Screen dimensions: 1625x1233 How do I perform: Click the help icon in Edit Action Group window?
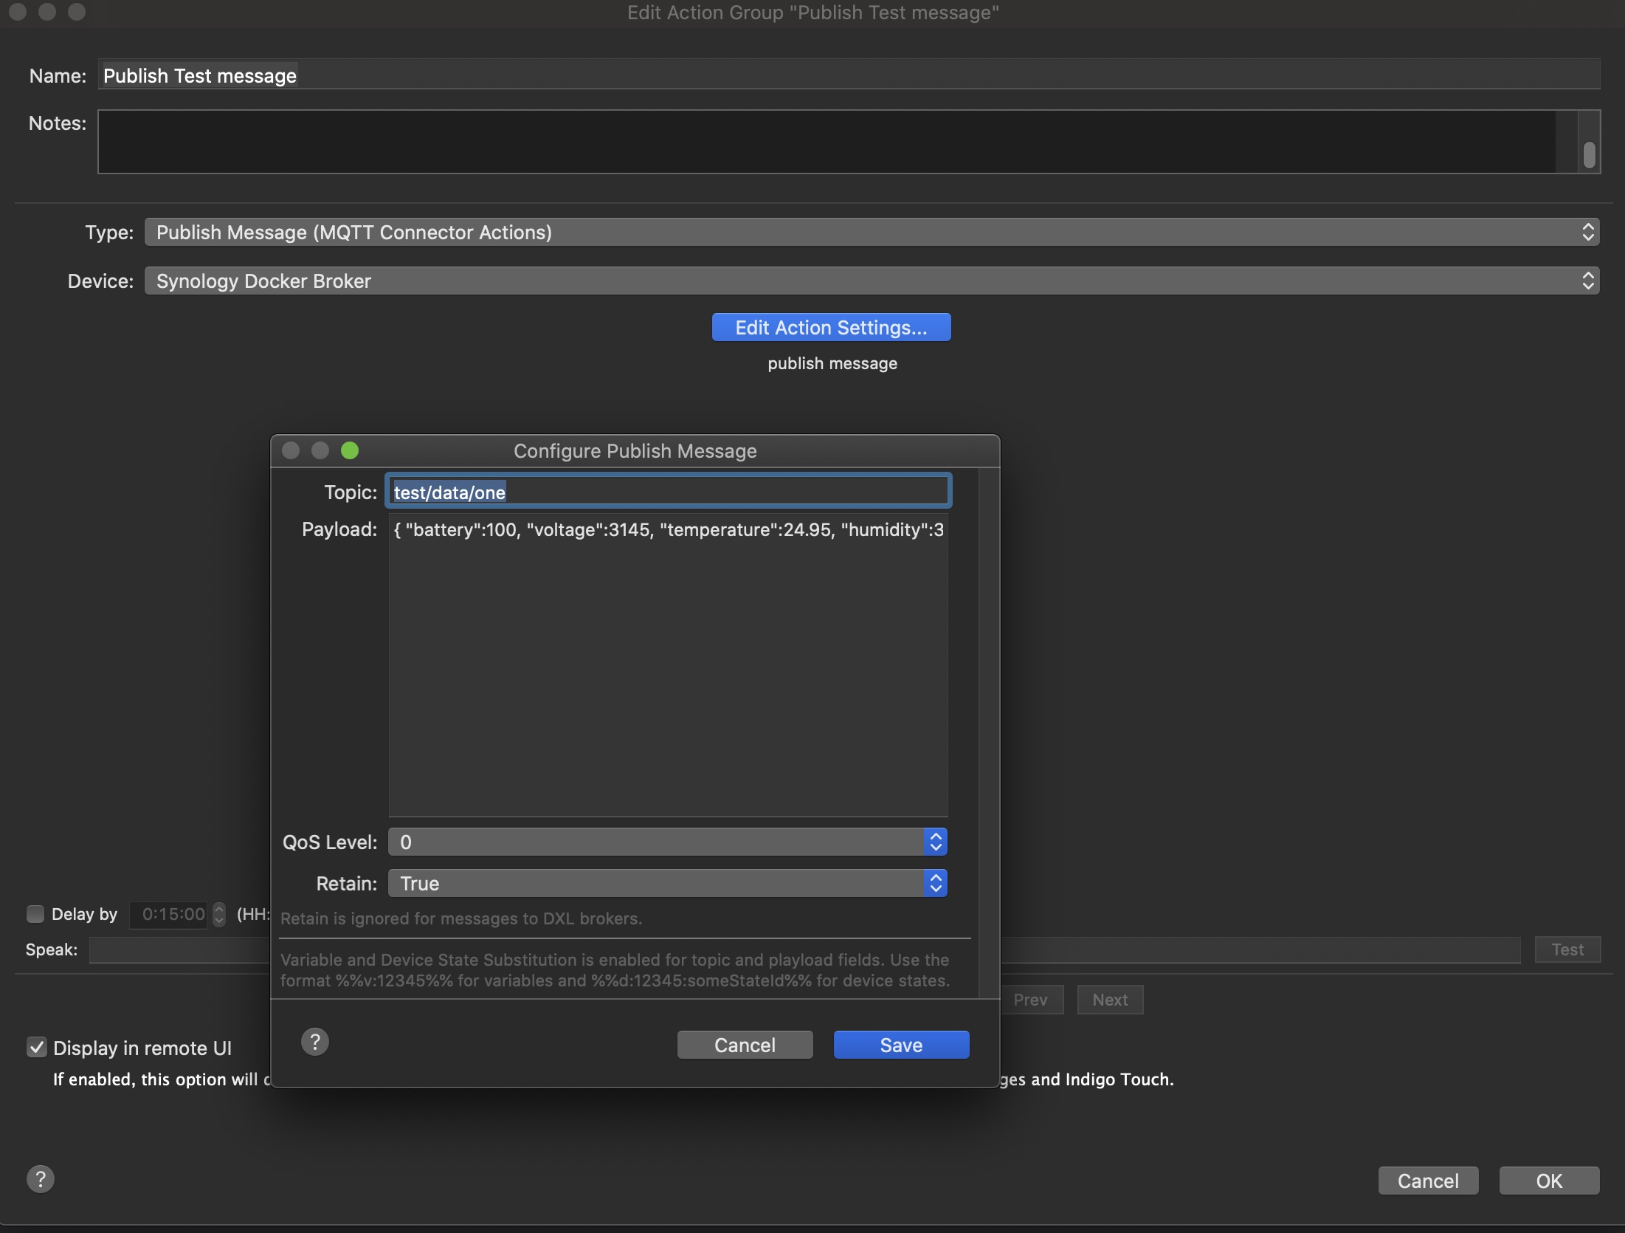[41, 1179]
